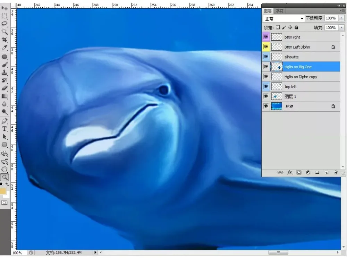The height and width of the screenshot is (258, 347).
Task: Pick the Horizontal Type tool
Action: pos(5,129)
